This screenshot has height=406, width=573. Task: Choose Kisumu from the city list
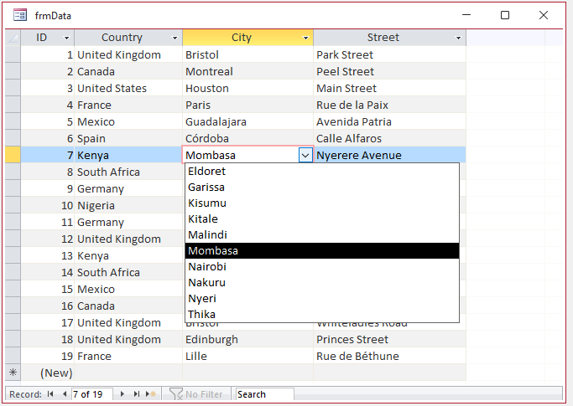pos(322,203)
